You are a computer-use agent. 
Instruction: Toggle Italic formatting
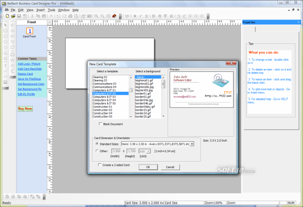coord(140,16)
